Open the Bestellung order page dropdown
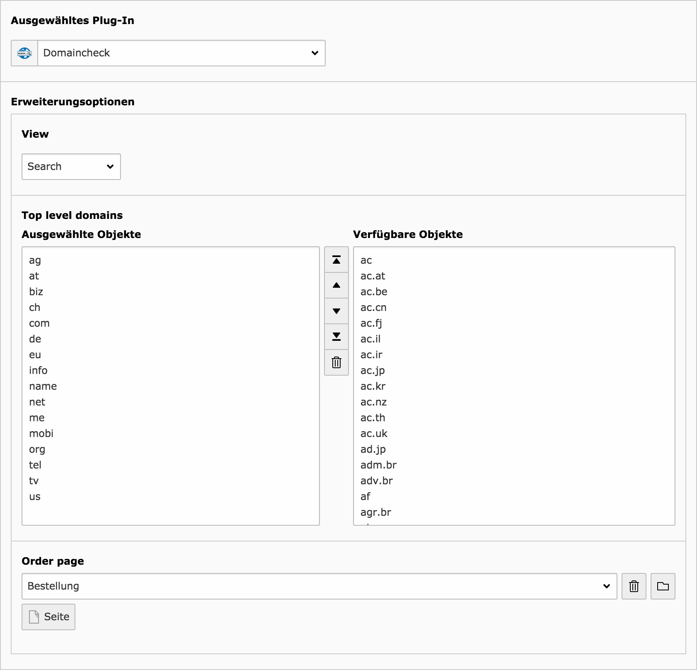Viewport: 697px width, 670px height. 319,586
